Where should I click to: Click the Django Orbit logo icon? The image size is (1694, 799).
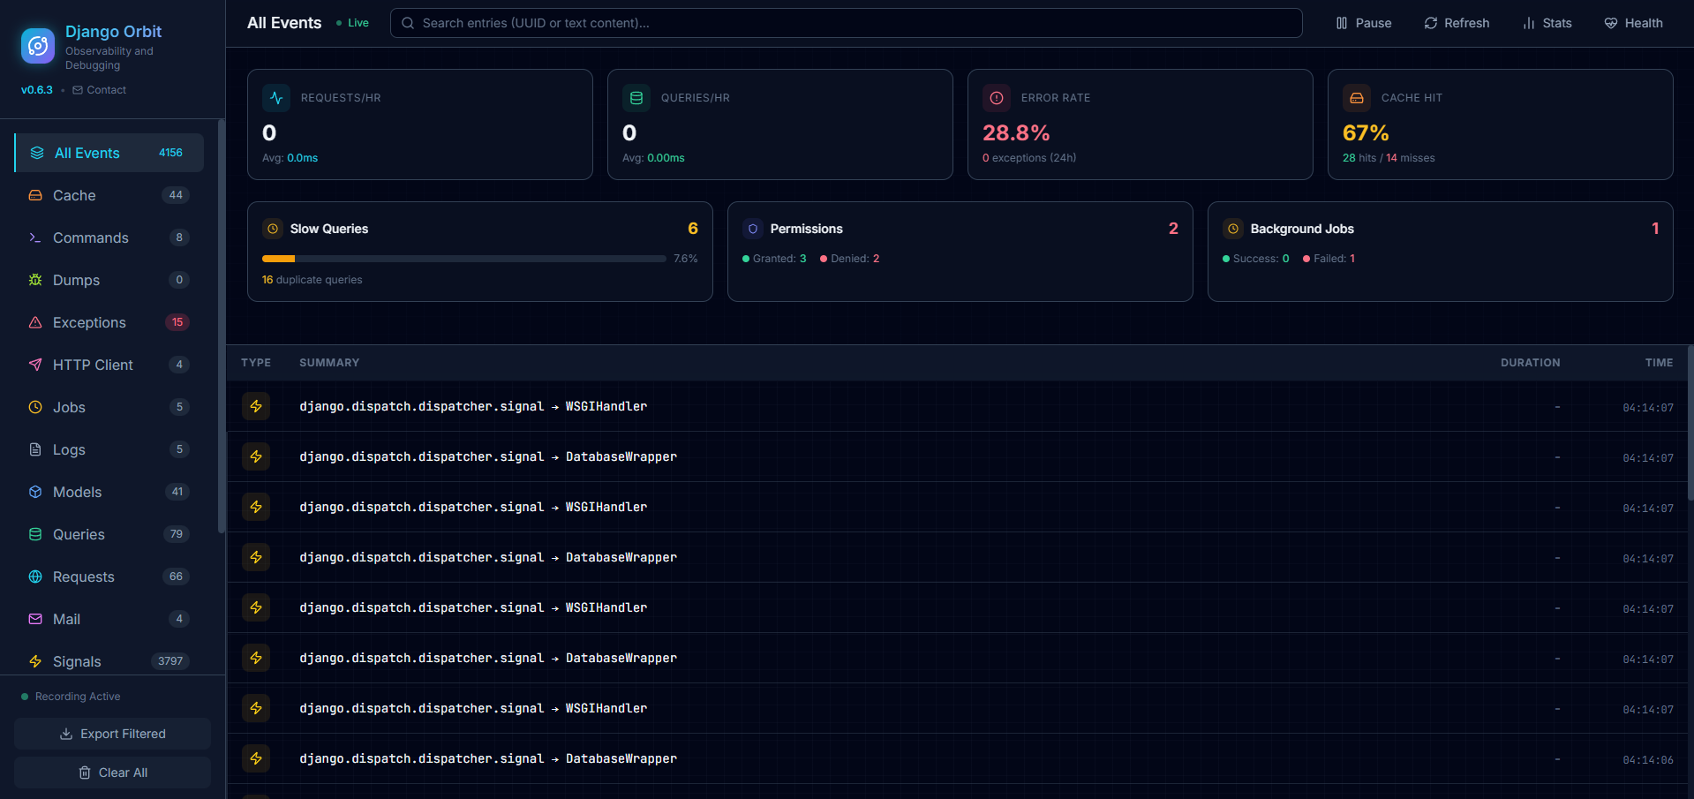coord(38,46)
